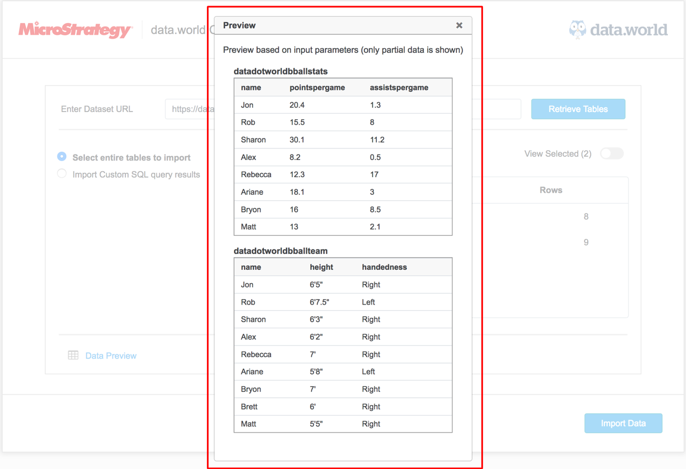Viewport: 686px width, 469px height.
Task: Click the pointspergame column header
Action: pyautogui.click(x=317, y=88)
